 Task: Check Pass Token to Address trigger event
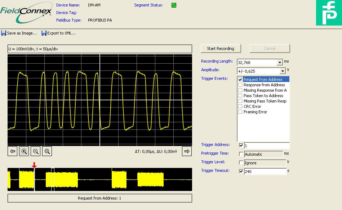click(x=240, y=96)
